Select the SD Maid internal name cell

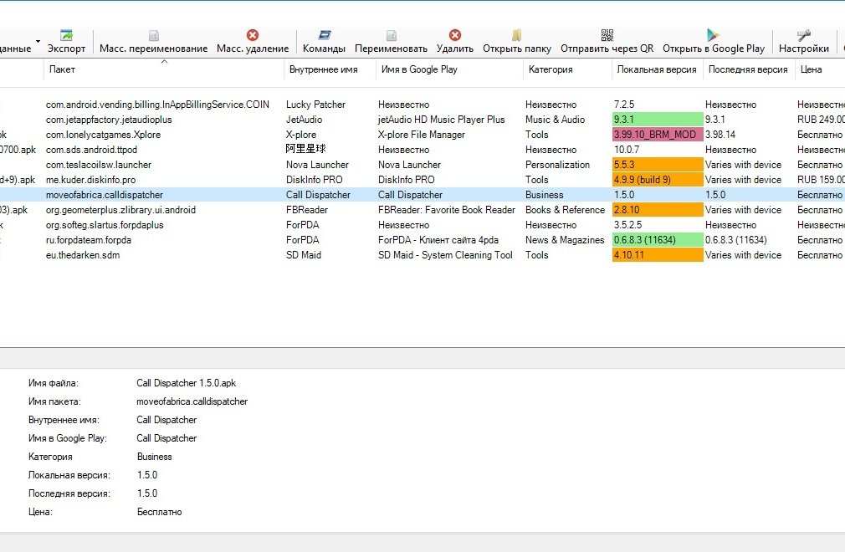click(304, 255)
